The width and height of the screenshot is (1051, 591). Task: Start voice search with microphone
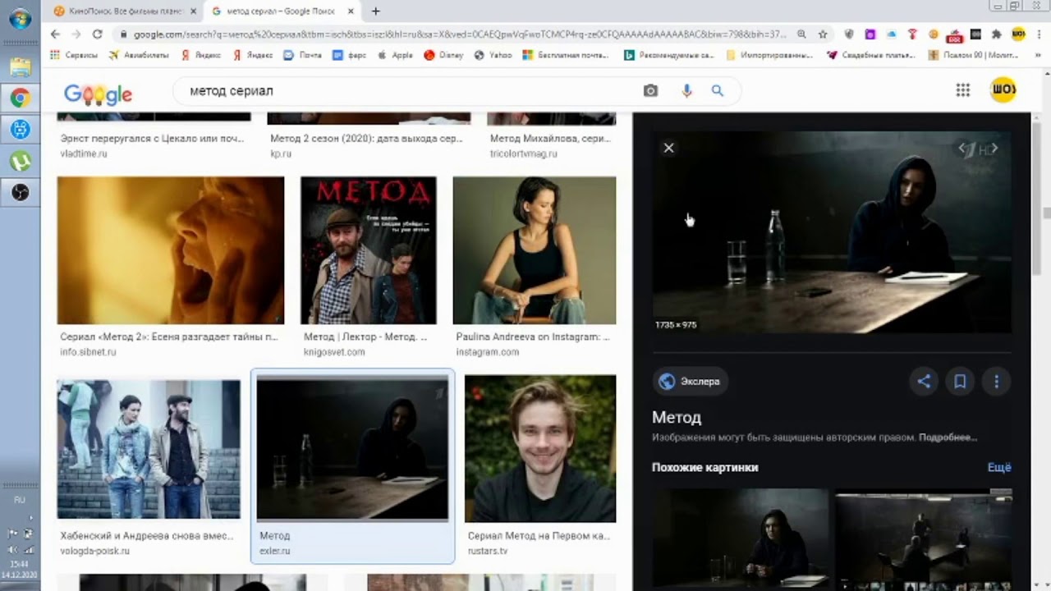click(x=686, y=91)
